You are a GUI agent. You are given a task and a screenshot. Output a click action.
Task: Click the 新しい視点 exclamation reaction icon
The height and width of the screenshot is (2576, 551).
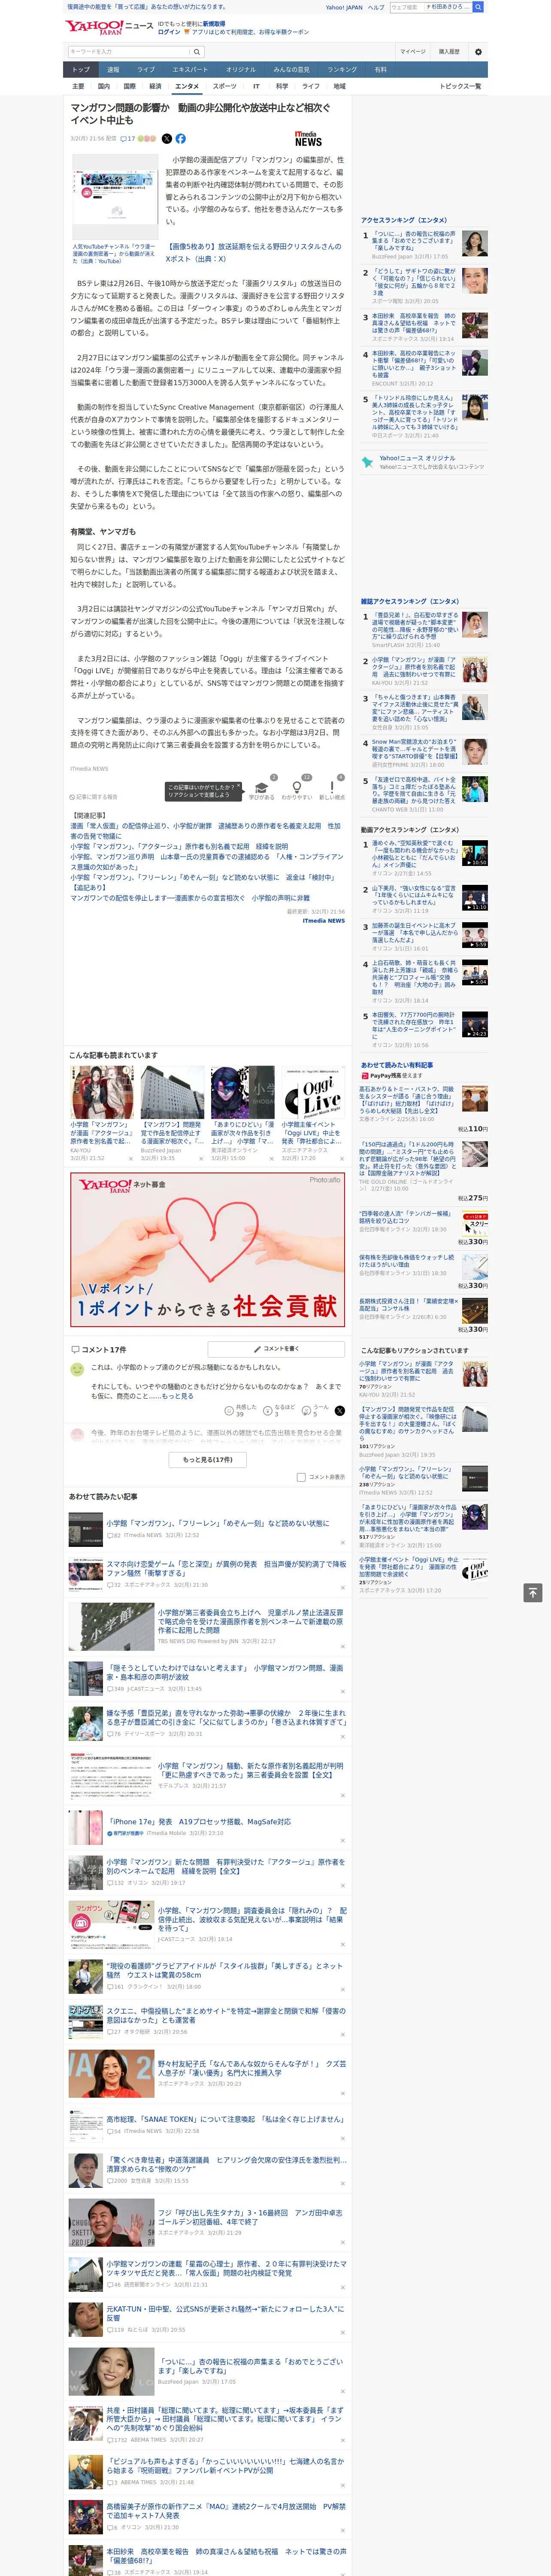tap(332, 788)
